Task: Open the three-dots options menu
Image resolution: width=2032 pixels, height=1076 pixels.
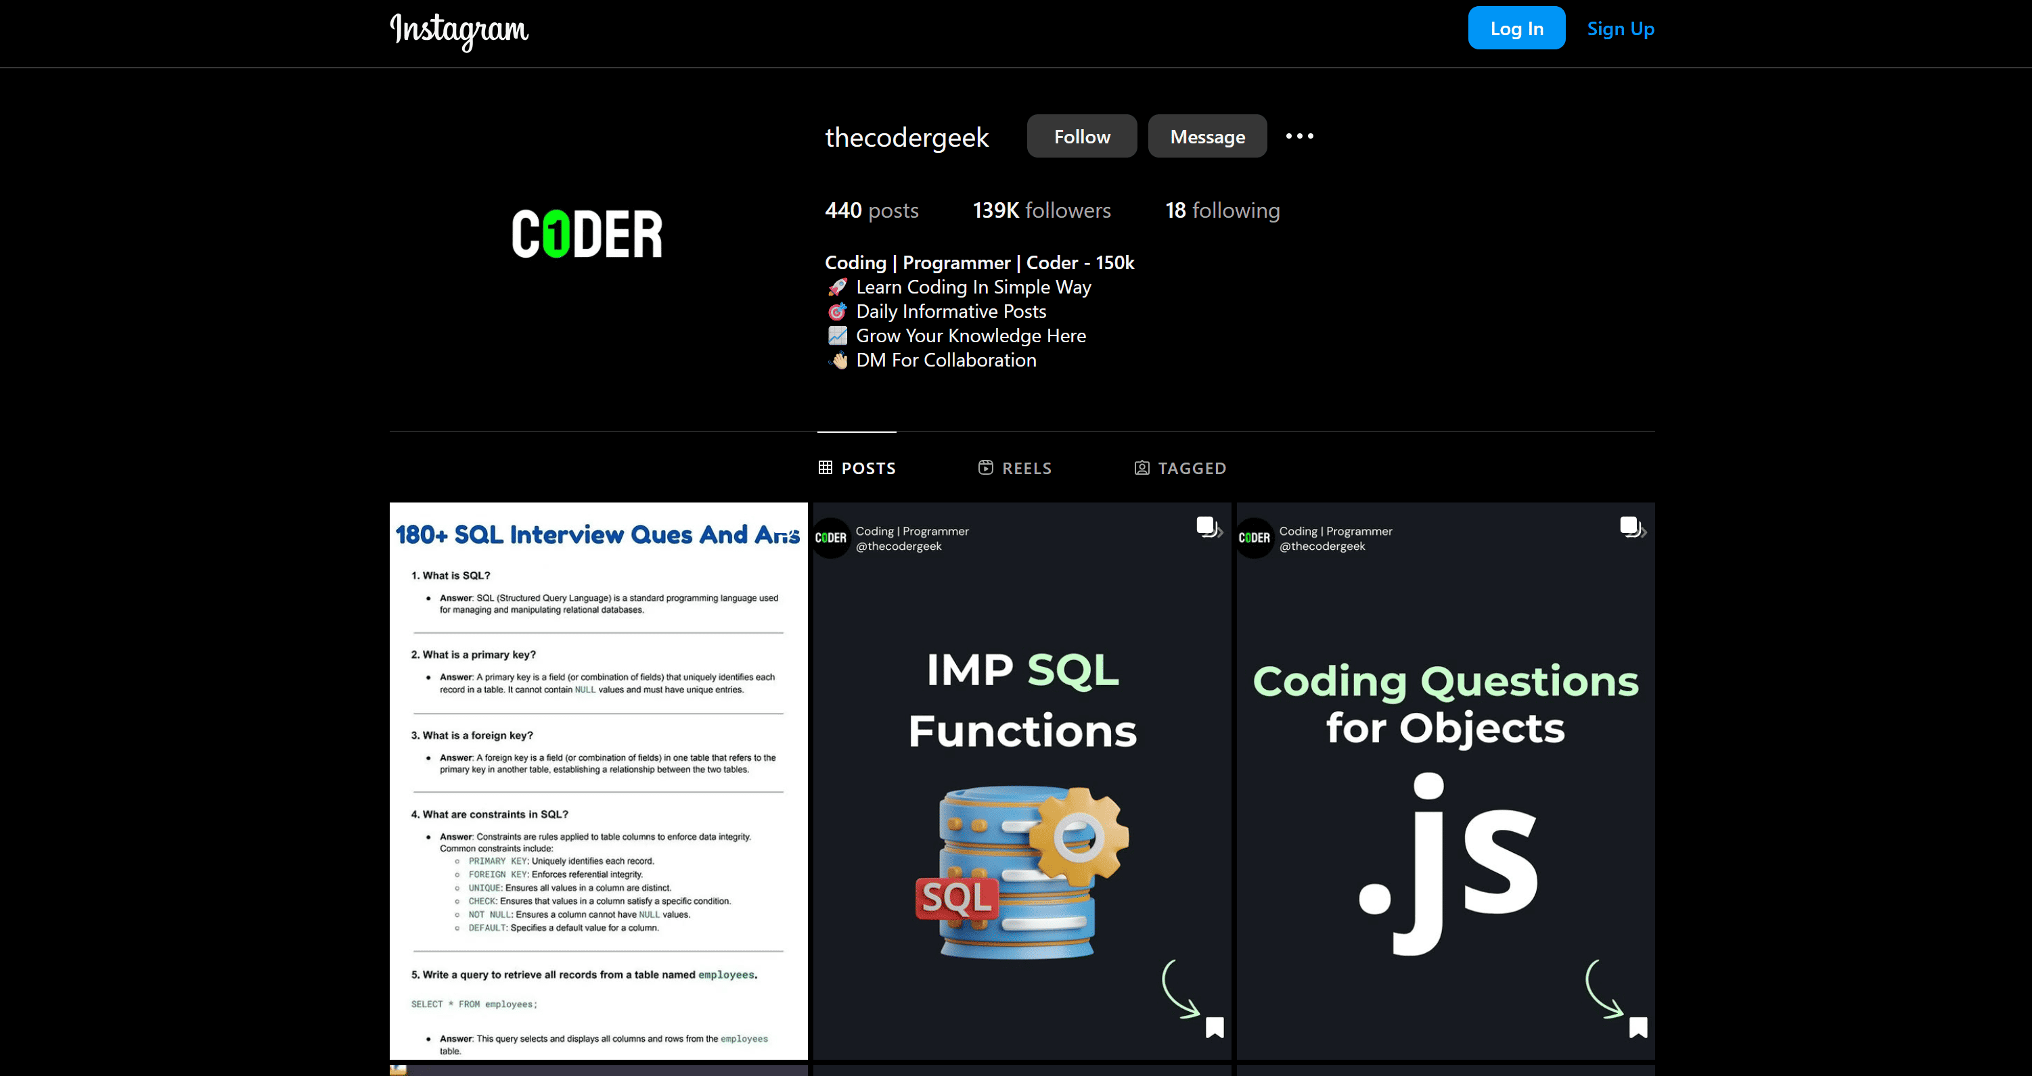Action: click(x=1299, y=137)
